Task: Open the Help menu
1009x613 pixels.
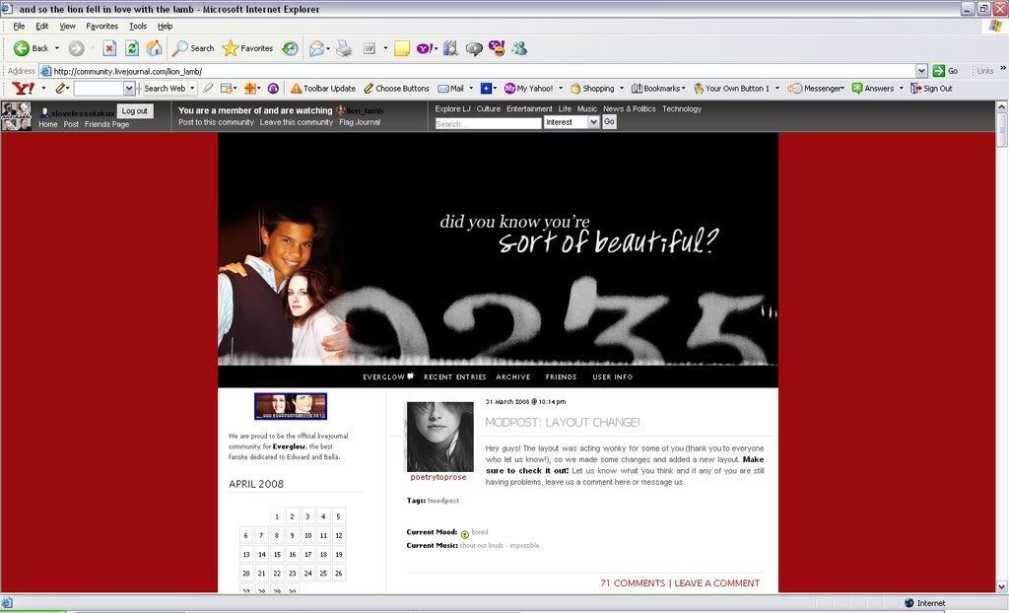Action: (x=166, y=27)
